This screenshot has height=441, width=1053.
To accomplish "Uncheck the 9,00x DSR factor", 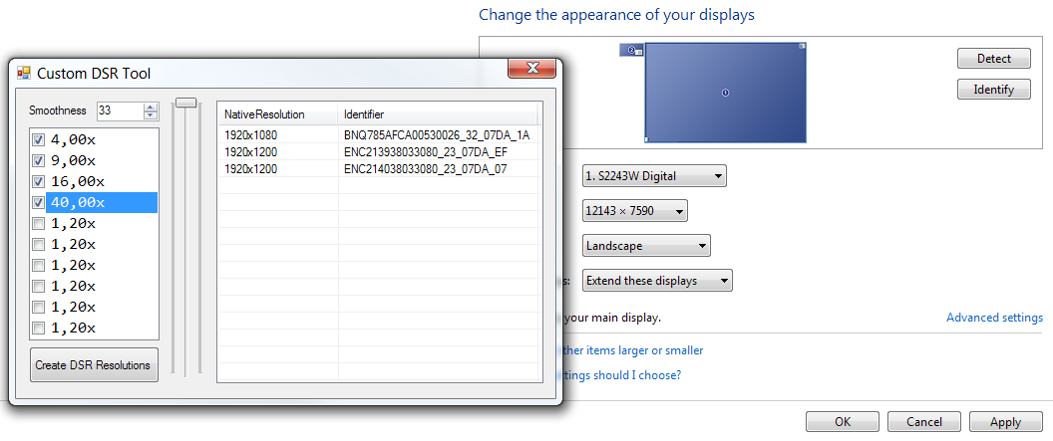I will (38, 160).
